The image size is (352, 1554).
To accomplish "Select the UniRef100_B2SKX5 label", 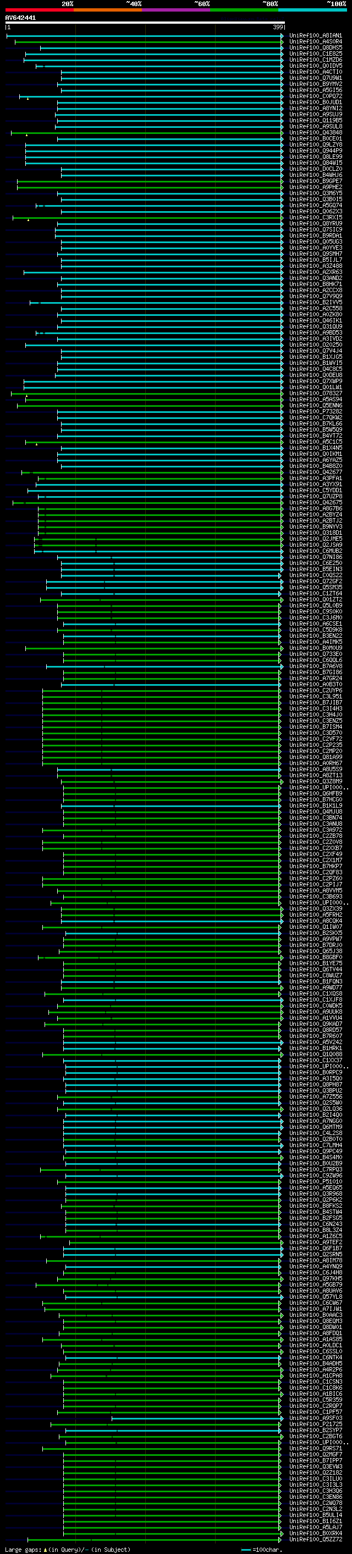I will click(315, 933).
